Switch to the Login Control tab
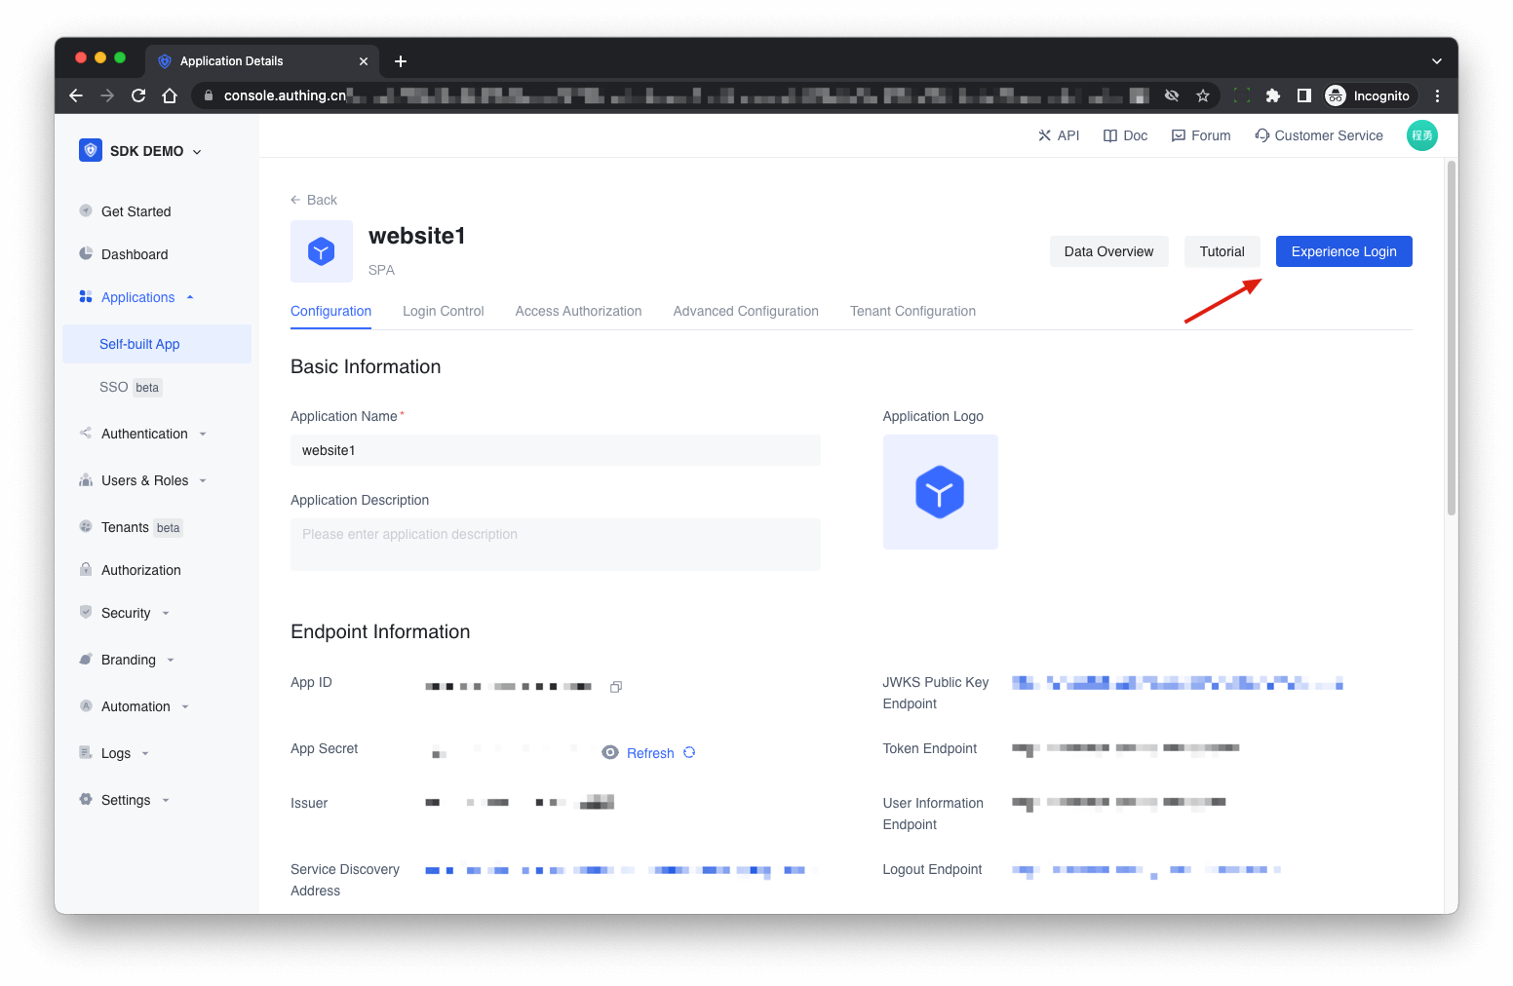The height and width of the screenshot is (986, 1513). tap(444, 311)
